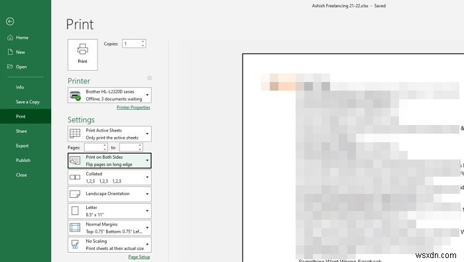The height and width of the screenshot is (262, 464).
Task: Click the Pages from input field
Action: coord(93,147)
